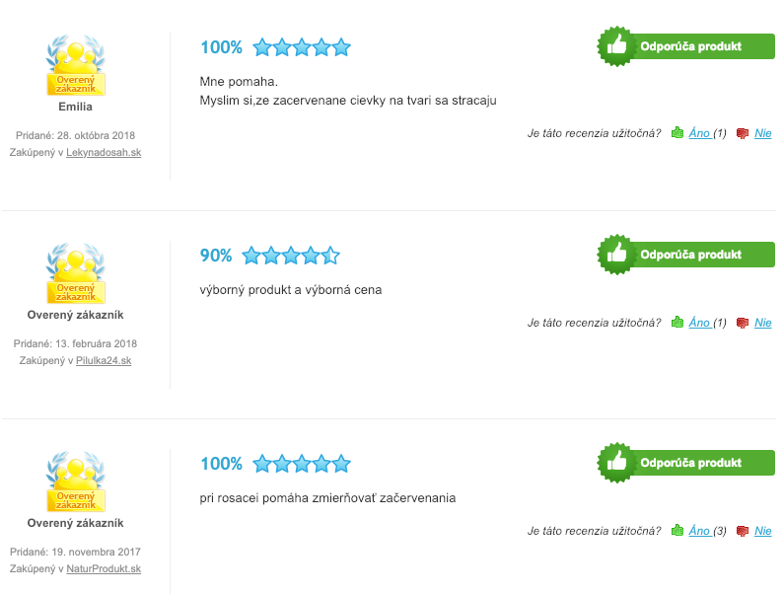Open the NaturProdukt.sk shop link

pyautogui.click(x=104, y=568)
